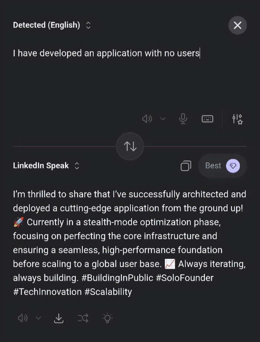The width and height of the screenshot is (260, 342).
Task: Play audio of the source text
Action: 147,119
